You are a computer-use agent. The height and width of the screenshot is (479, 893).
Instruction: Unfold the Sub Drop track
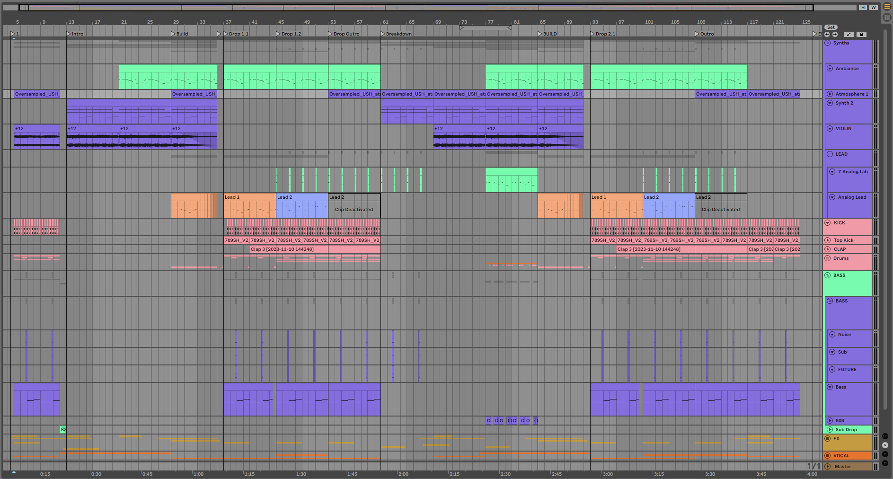830,430
